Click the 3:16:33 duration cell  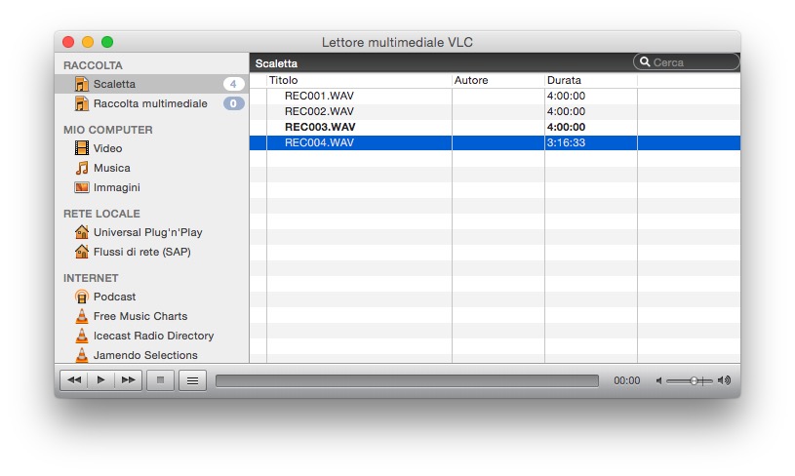point(566,143)
